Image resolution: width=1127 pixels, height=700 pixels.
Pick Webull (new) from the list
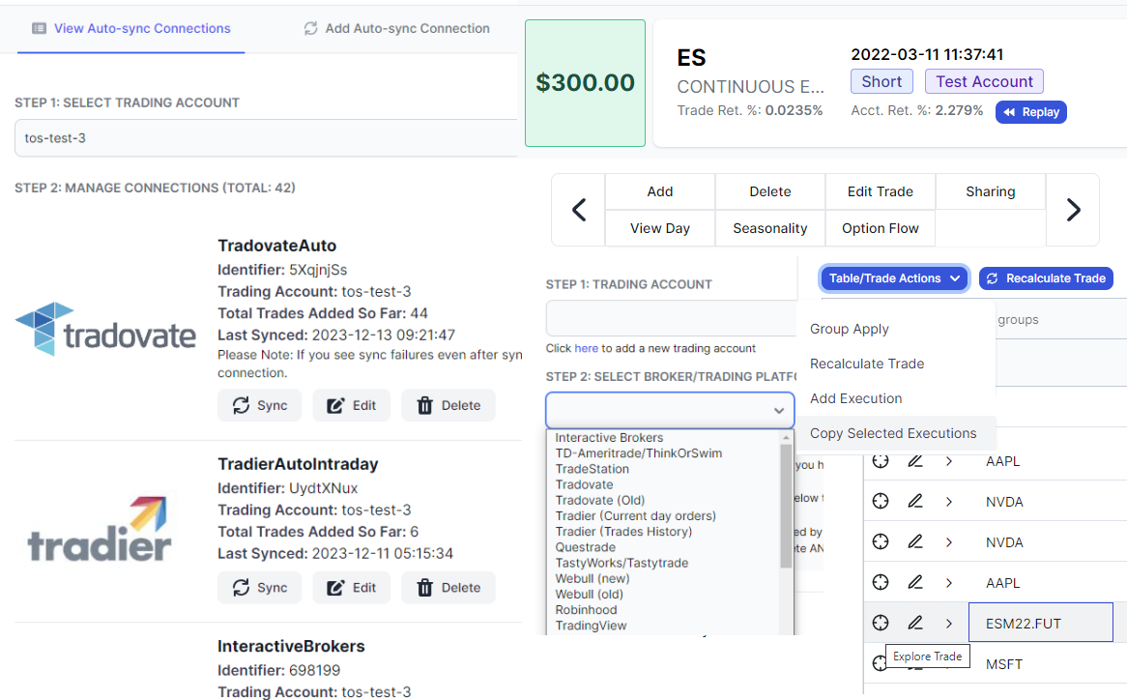(592, 578)
